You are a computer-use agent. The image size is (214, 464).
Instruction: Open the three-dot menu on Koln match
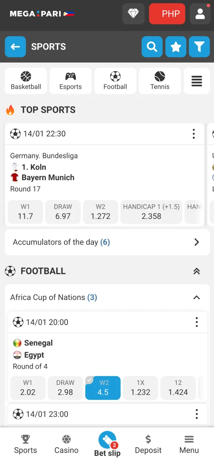pyautogui.click(x=194, y=134)
